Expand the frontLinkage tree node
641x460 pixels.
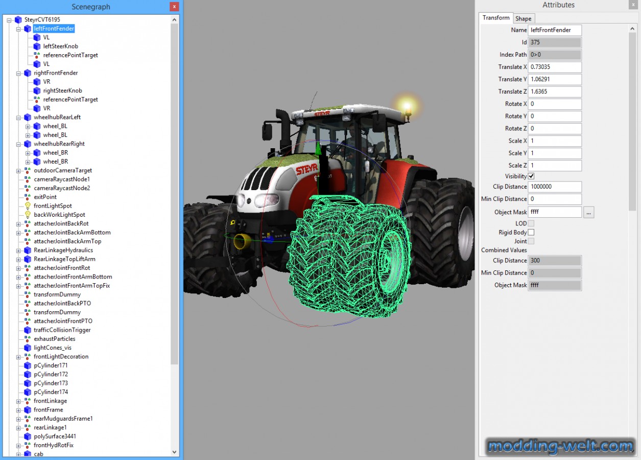[18, 401]
